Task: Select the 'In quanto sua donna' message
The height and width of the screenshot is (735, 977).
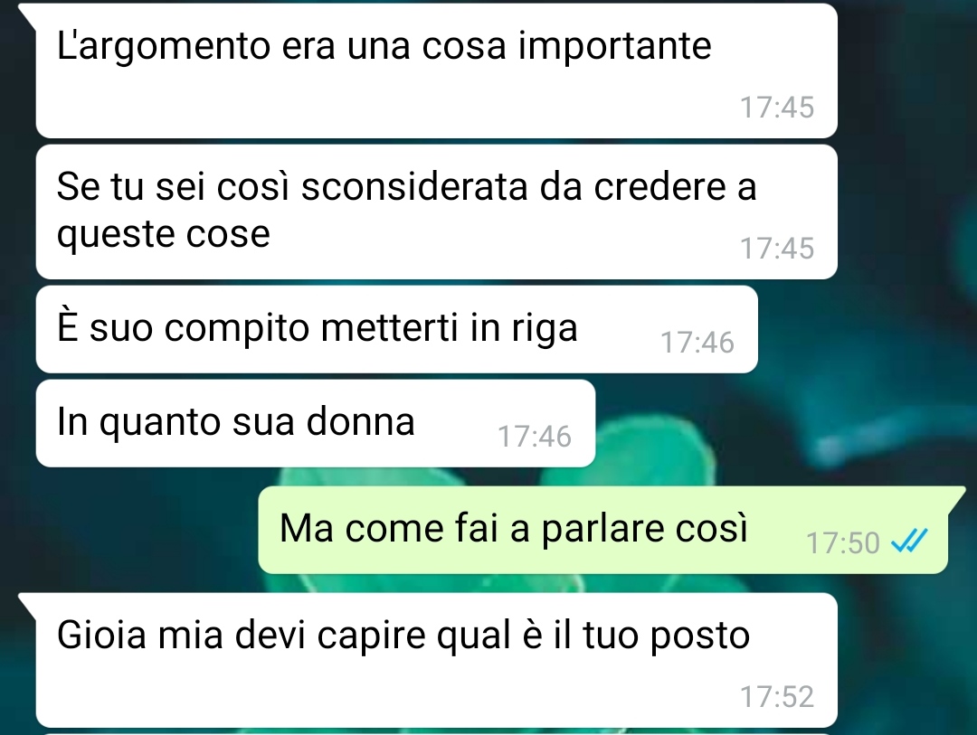Action: click(316, 424)
